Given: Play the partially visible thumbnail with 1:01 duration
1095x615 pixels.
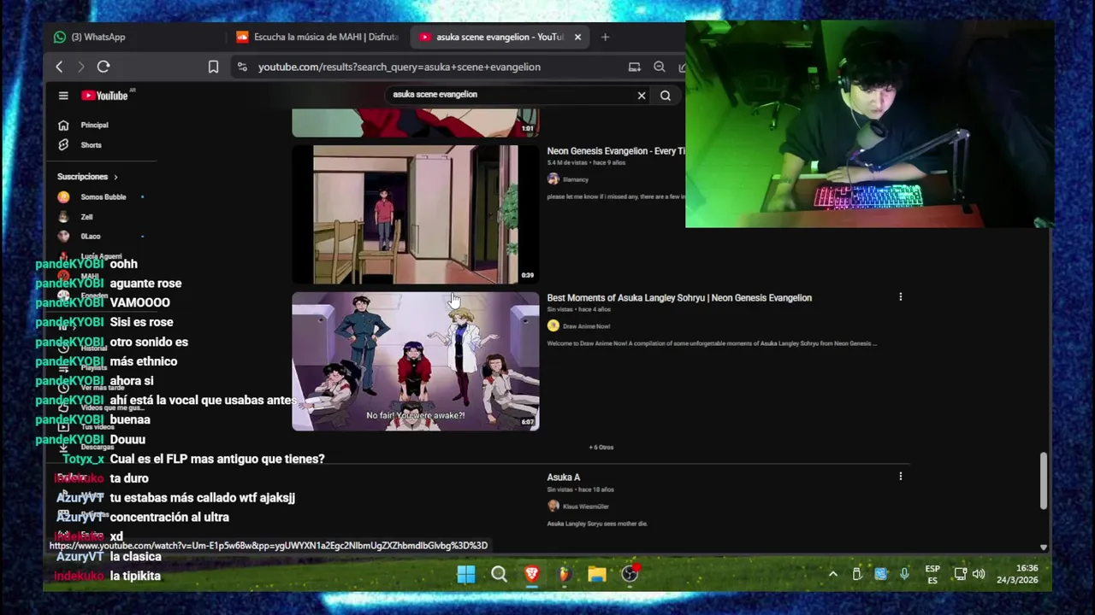Looking at the screenshot, I should tap(416, 123).
